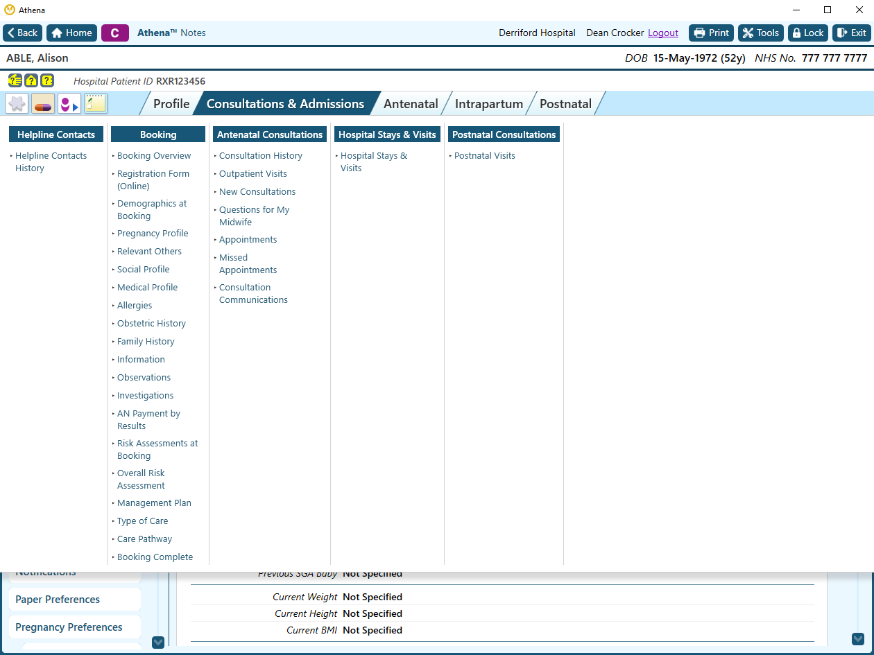Exit the application via Exit button

tap(851, 33)
